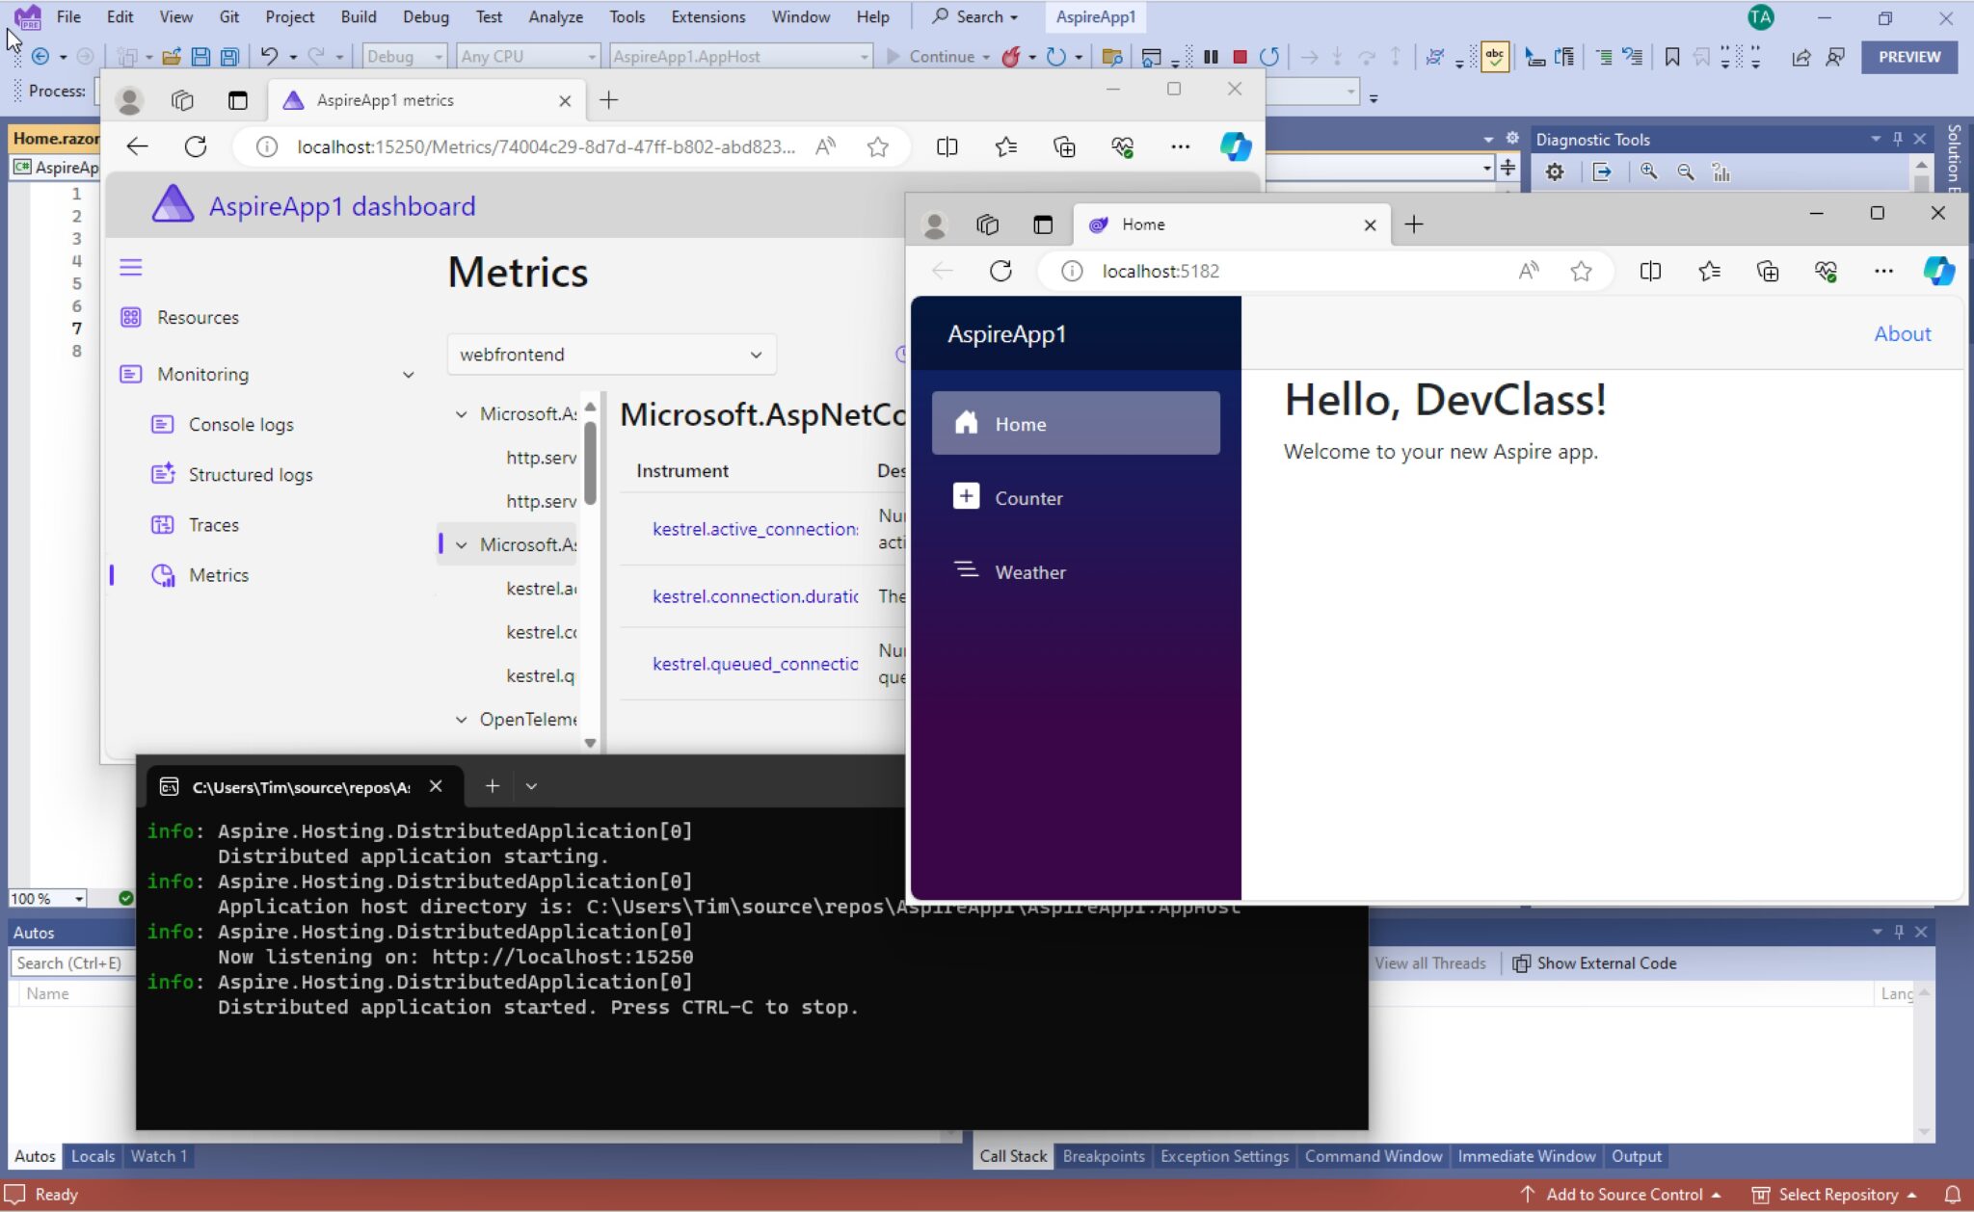Viewport: 1974px width, 1212px height.
Task: View Structured logs in the dashboard
Action: (249, 474)
